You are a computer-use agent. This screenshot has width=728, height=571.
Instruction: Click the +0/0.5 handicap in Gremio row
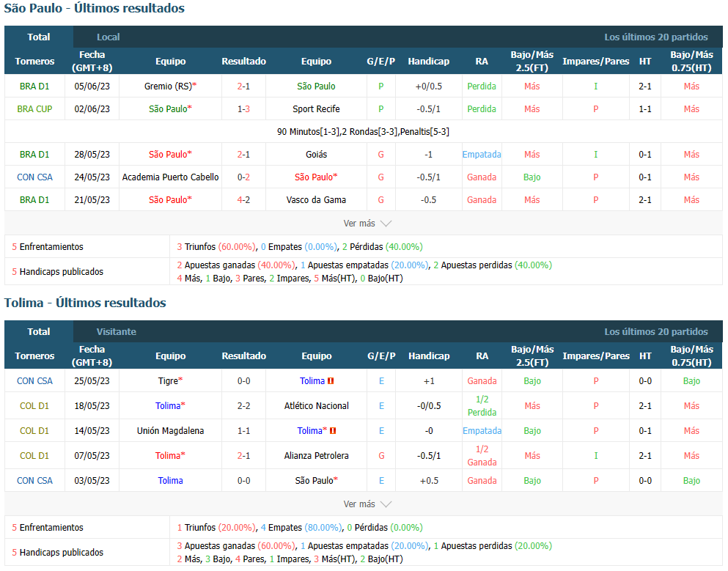coord(429,86)
